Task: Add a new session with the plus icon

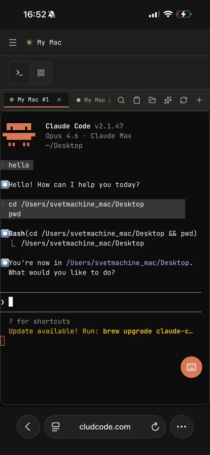Action: coord(199,100)
